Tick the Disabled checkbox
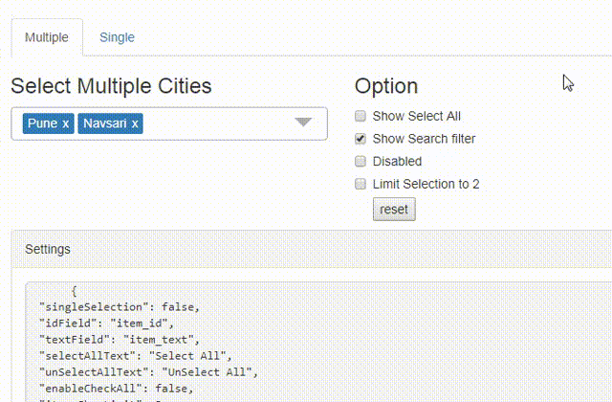The image size is (612, 402). coord(361,161)
